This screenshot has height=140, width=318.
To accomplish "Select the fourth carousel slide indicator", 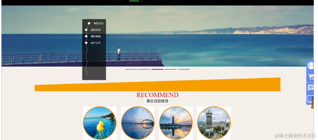I will click(x=171, y=69).
